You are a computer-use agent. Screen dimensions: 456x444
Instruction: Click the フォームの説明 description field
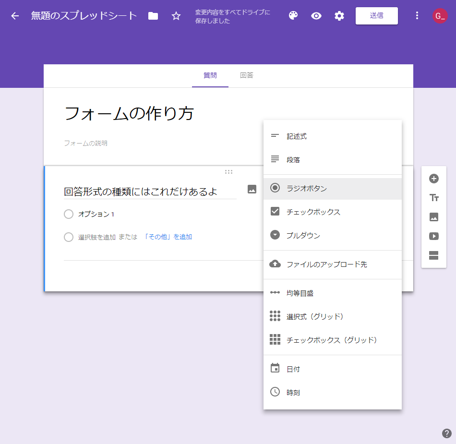point(86,143)
